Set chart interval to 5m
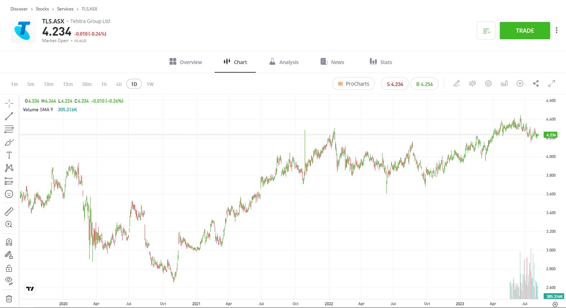 pos(31,84)
